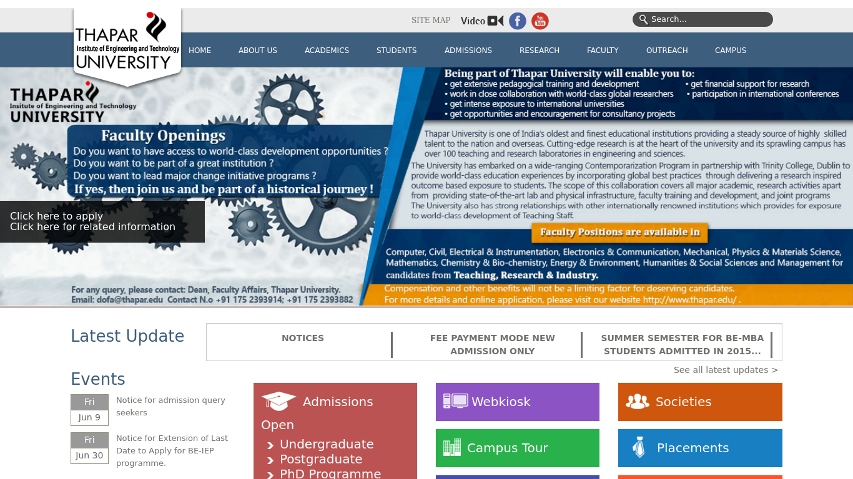Click 'See all latest updates' link
853x479 pixels.
click(x=726, y=370)
